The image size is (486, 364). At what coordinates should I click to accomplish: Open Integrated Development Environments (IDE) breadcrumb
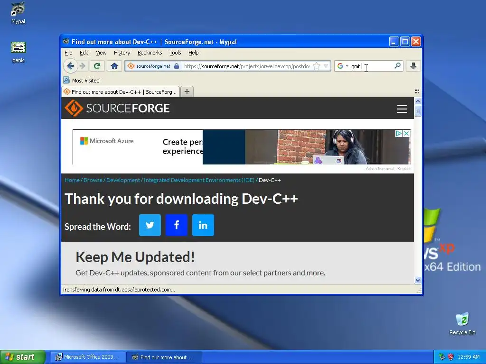tap(199, 180)
